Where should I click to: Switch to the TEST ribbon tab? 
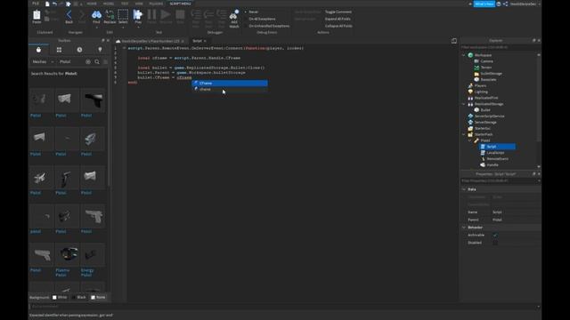(125, 4)
